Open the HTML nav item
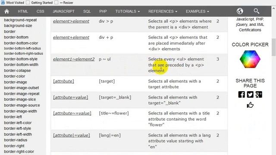Viewport: 276px width, 155px height. tap(23, 12)
